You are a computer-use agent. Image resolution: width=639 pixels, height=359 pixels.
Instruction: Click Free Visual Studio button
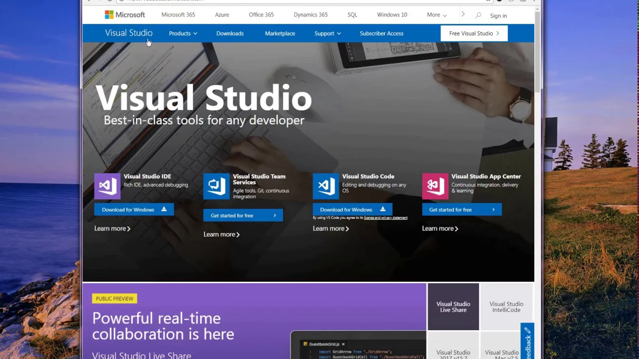474,33
